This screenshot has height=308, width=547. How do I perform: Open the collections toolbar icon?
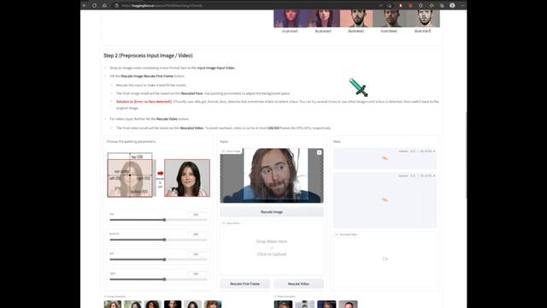click(442, 5)
